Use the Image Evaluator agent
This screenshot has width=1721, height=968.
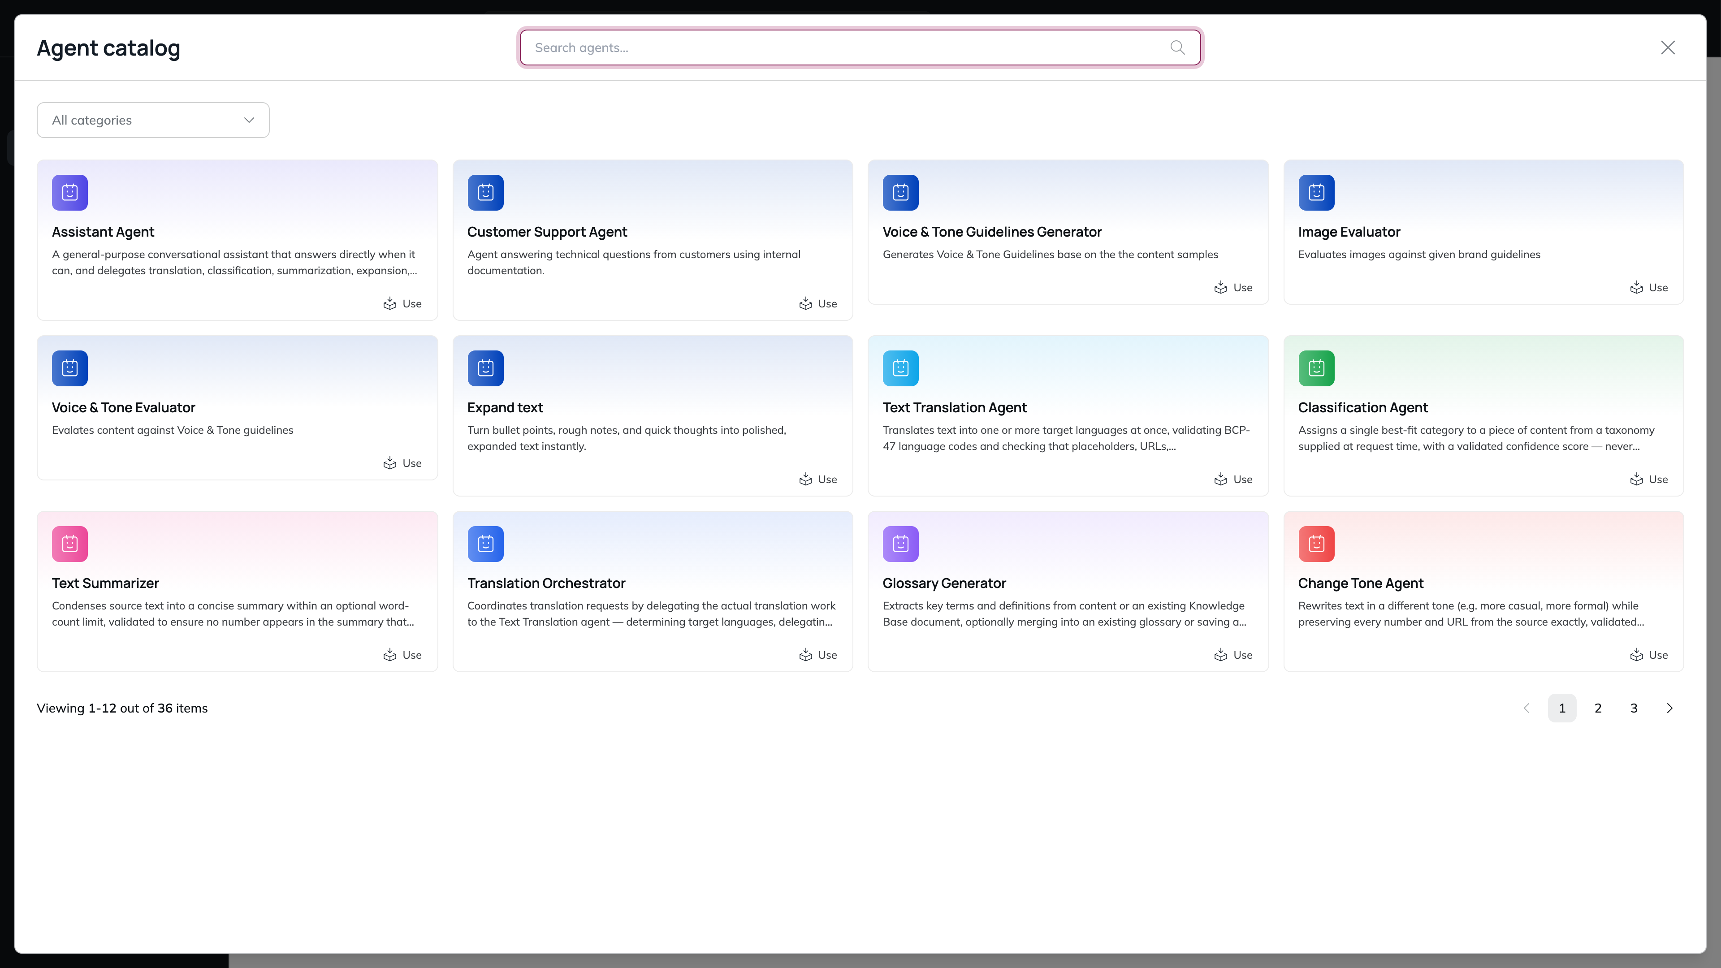pyautogui.click(x=1648, y=288)
